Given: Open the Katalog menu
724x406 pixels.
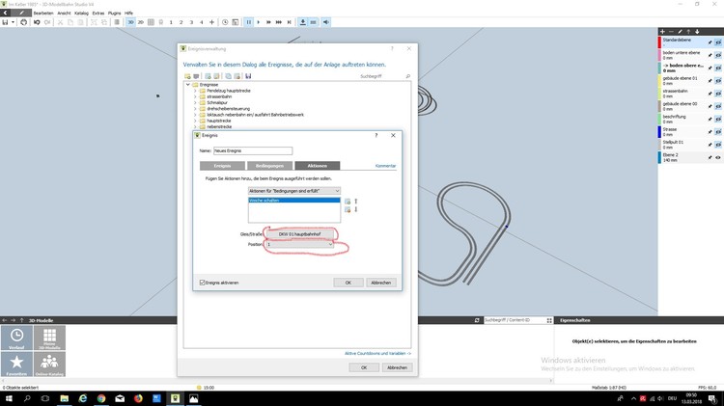Looking at the screenshot, I should pos(82,13).
